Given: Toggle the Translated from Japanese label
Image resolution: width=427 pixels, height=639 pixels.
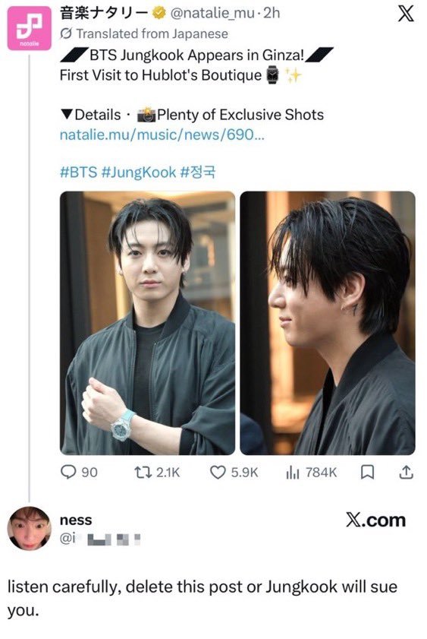Looking at the screenshot, I should click(x=144, y=33).
